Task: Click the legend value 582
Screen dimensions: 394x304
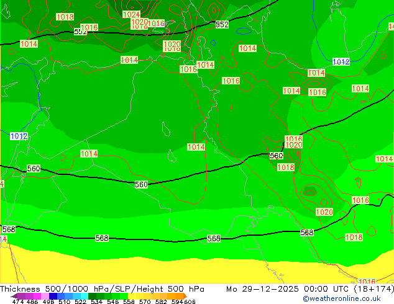Action: point(161,302)
